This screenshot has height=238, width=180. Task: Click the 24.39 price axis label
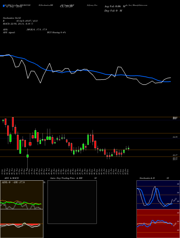[x=175, y=137]
